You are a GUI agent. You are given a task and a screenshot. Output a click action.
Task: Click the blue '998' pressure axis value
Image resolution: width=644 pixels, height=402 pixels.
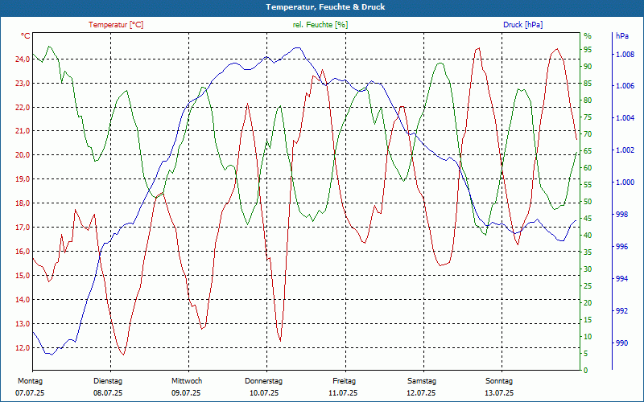pyautogui.click(x=622, y=214)
